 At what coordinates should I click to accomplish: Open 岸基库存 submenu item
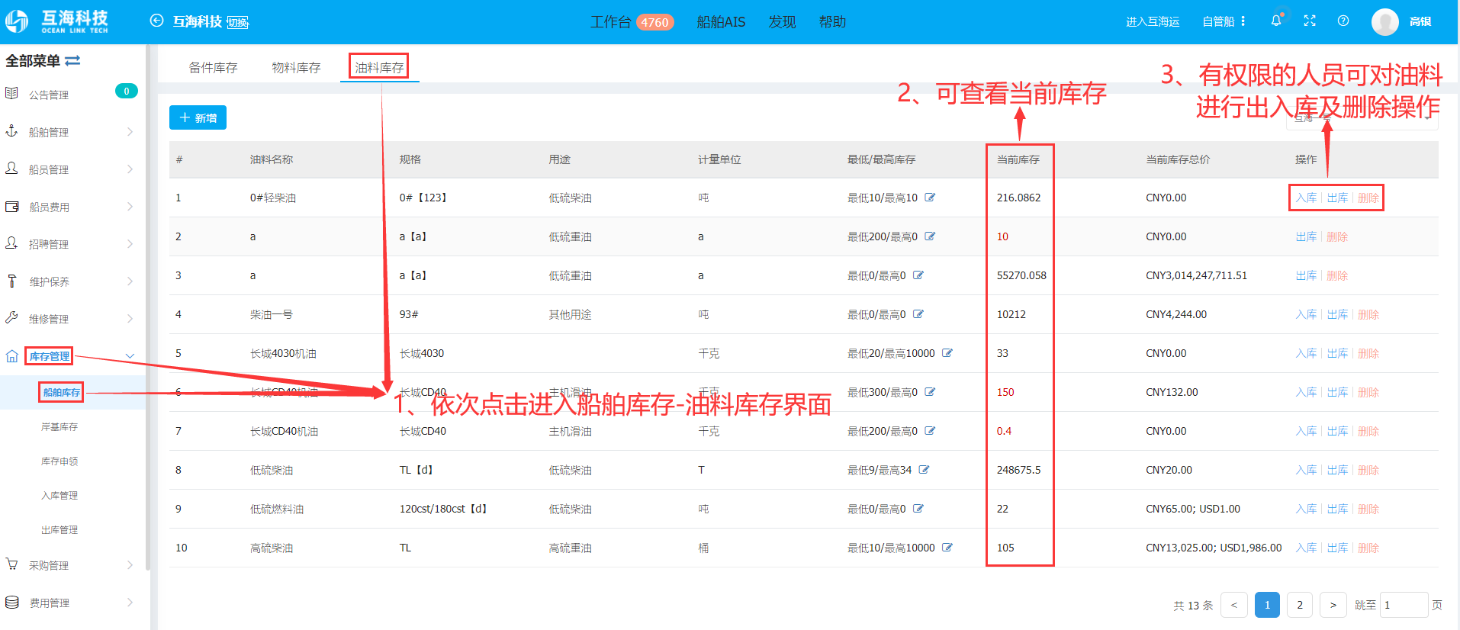pyautogui.click(x=59, y=427)
